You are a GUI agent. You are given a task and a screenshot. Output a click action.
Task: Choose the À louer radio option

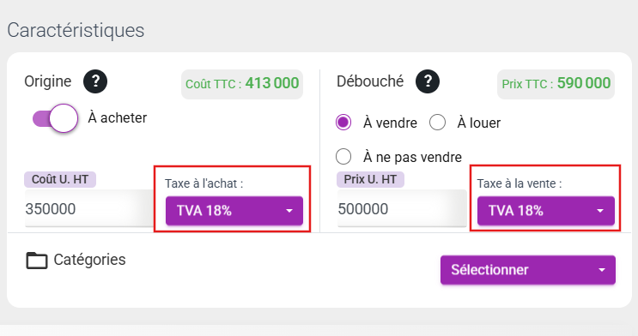pos(437,123)
